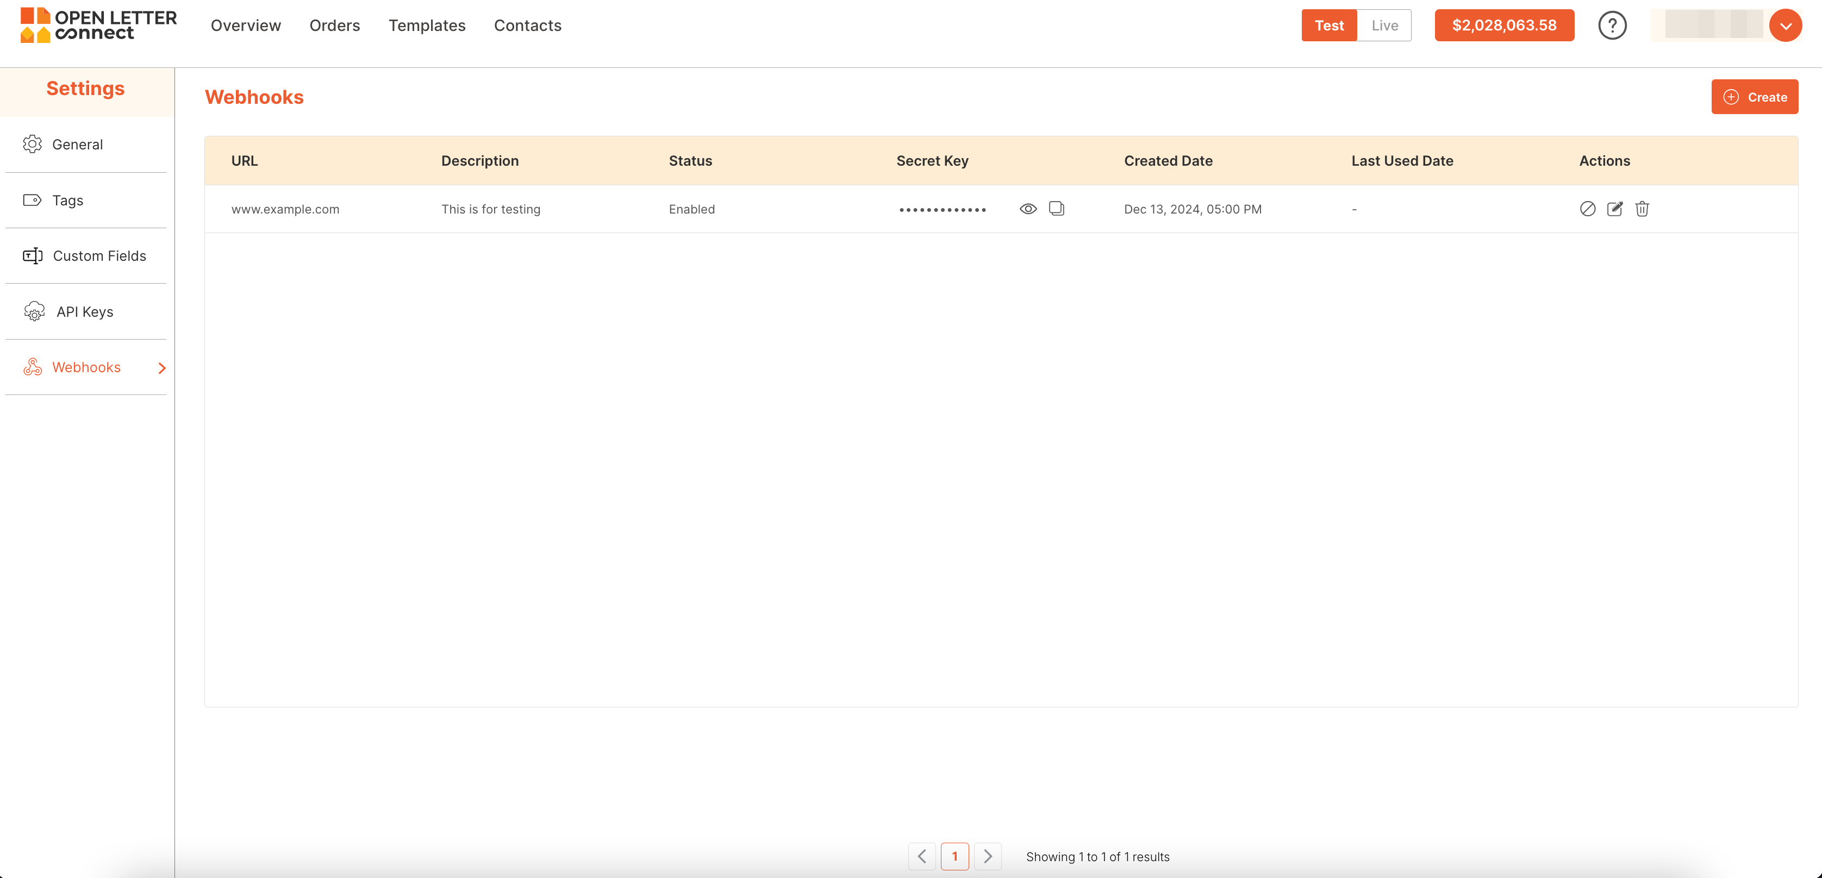1822x878 pixels.
Task: Switch environment to Live mode
Action: (x=1384, y=26)
